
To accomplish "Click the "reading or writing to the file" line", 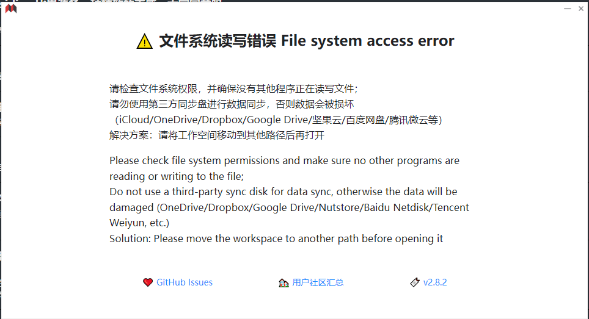I will click(x=177, y=176).
